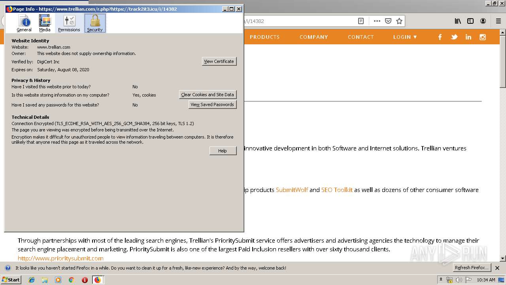Click the 'Connection Encrypted' technical details line

tap(103, 123)
